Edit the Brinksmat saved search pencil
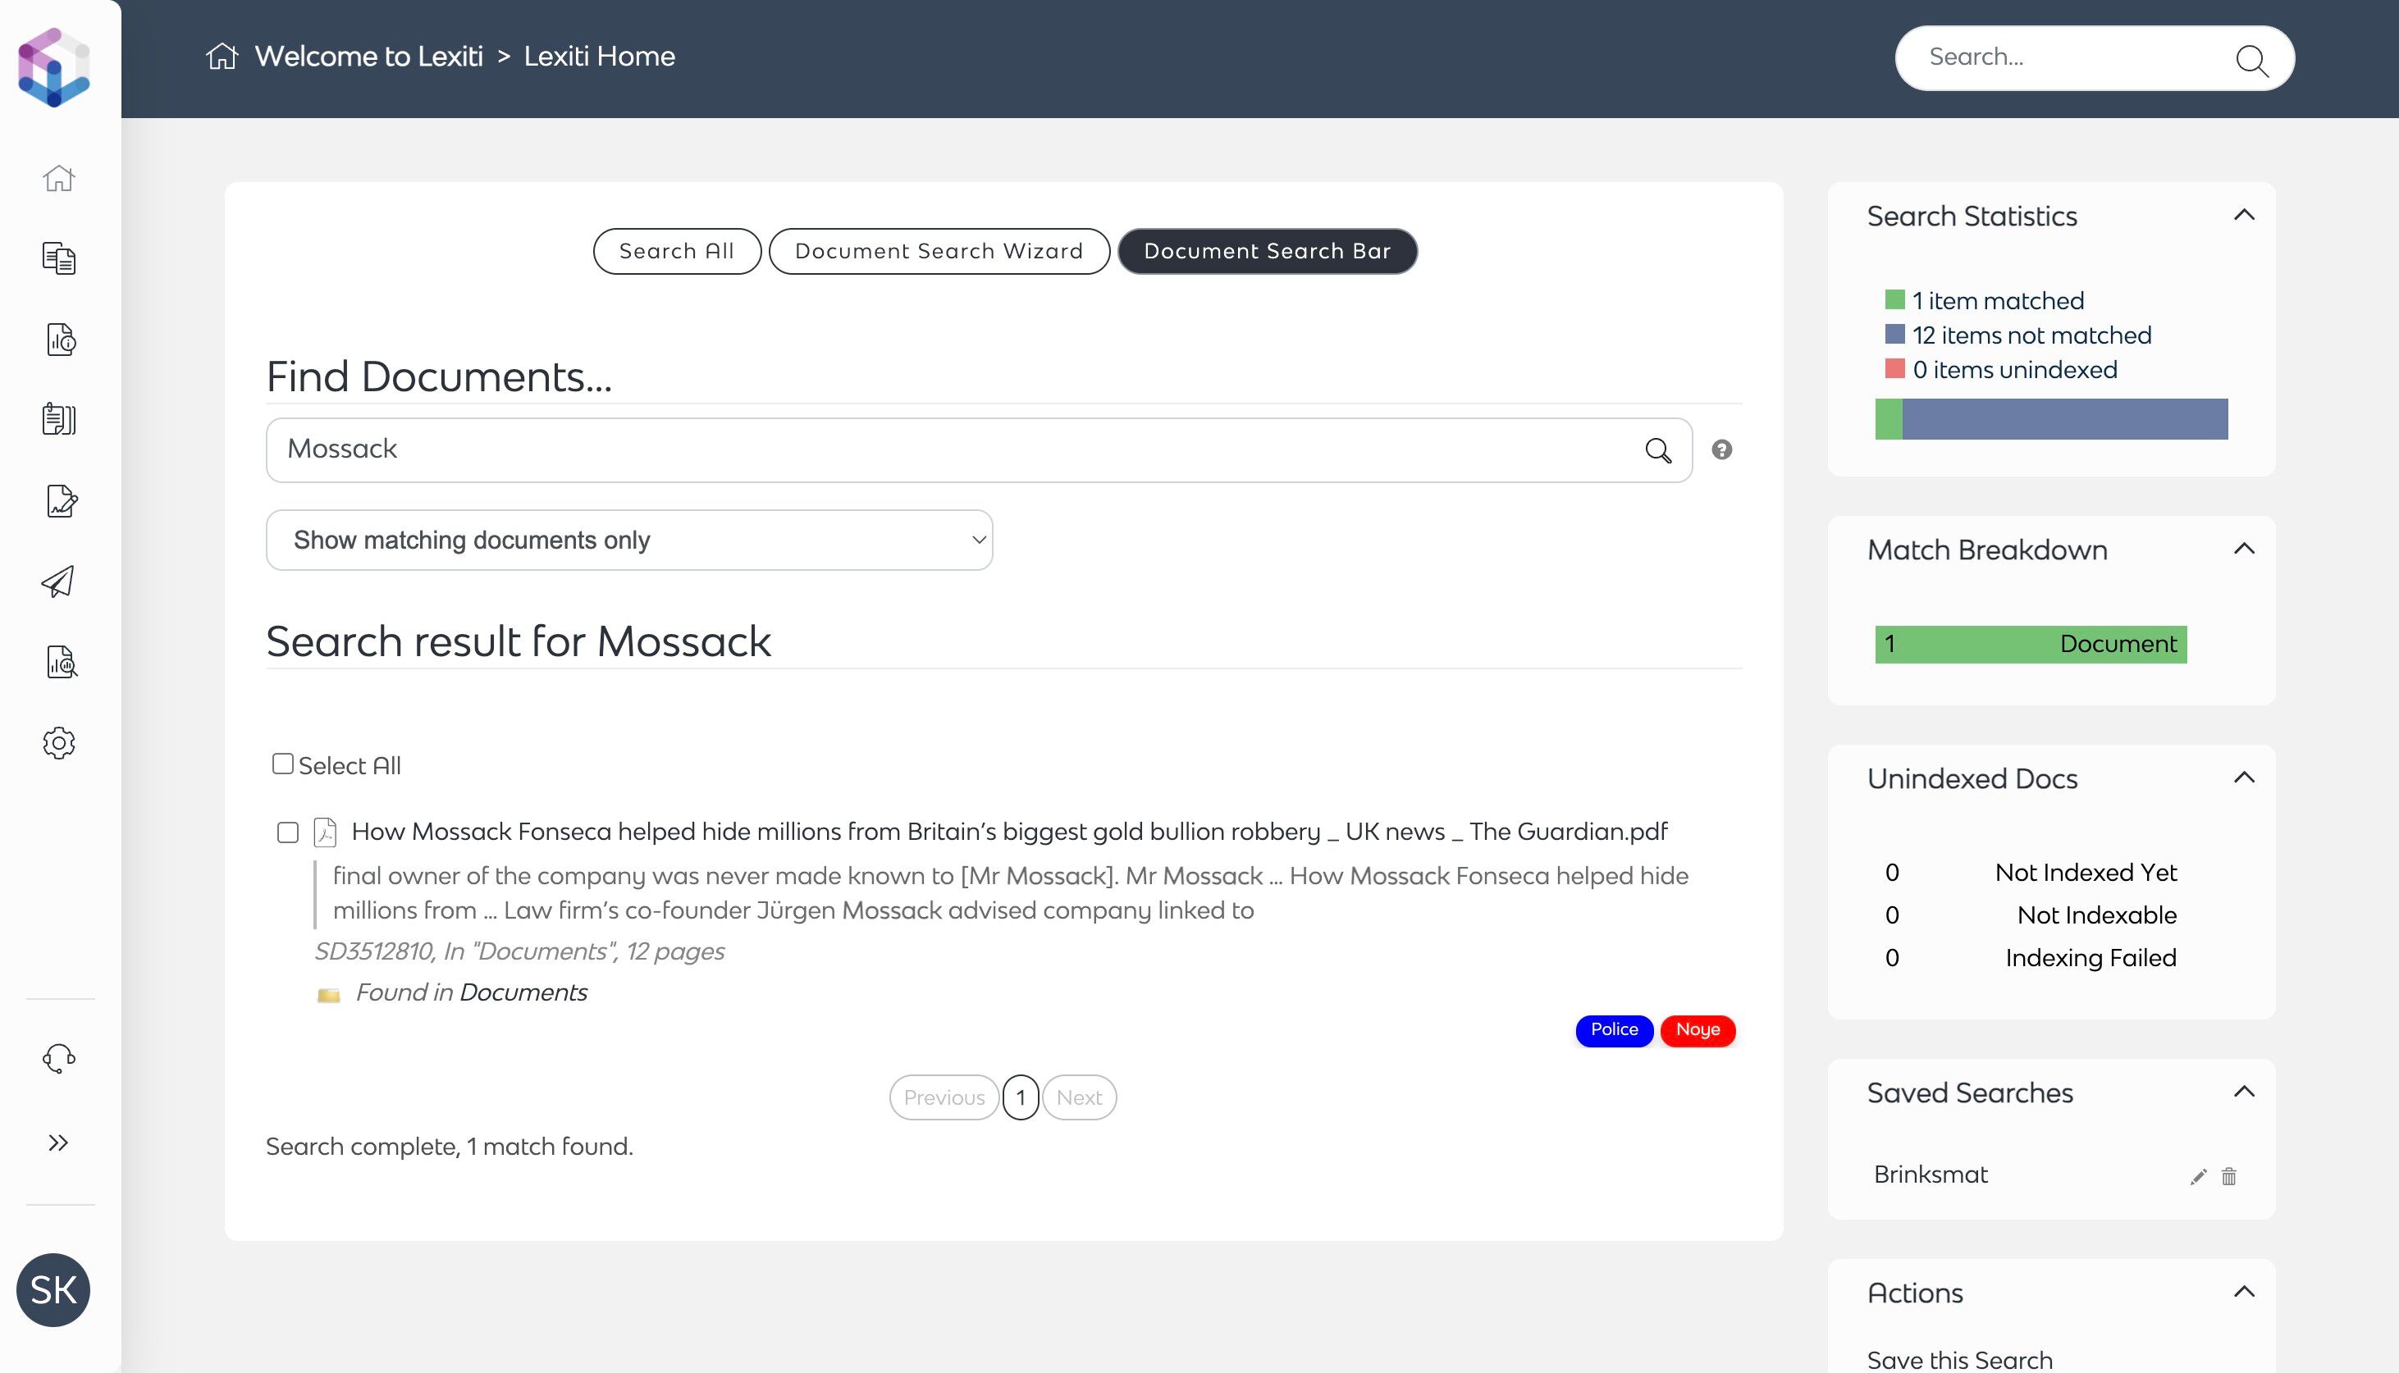The height and width of the screenshot is (1373, 2399). [2198, 1176]
